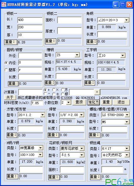Click square tube 重量 button
The width and height of the screenshot is (134, 186).
[x=12, y=135]
